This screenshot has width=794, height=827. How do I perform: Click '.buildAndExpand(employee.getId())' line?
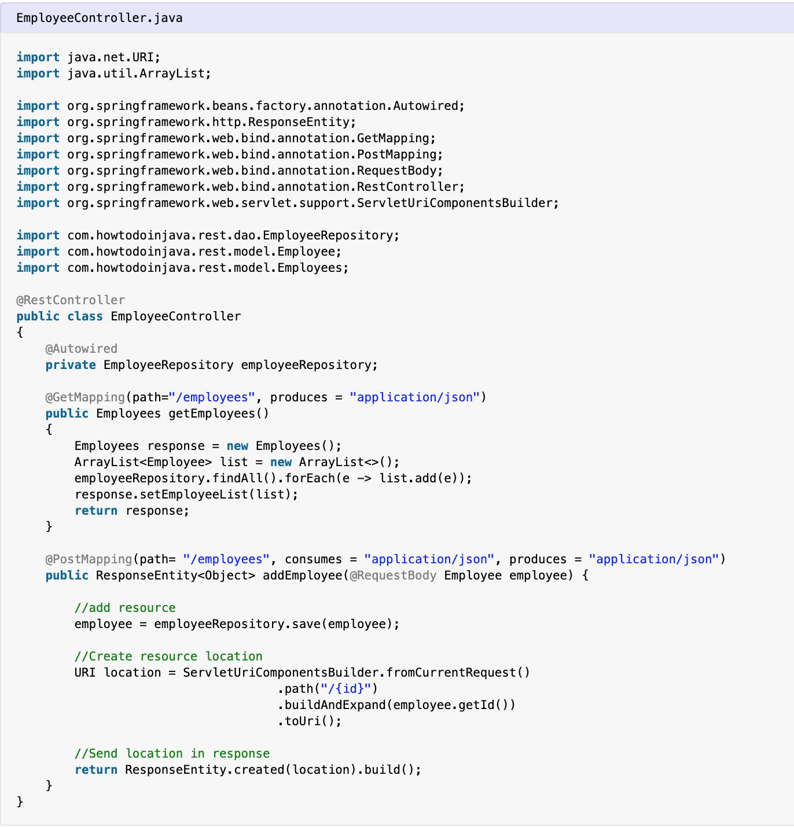click(396, 705)
